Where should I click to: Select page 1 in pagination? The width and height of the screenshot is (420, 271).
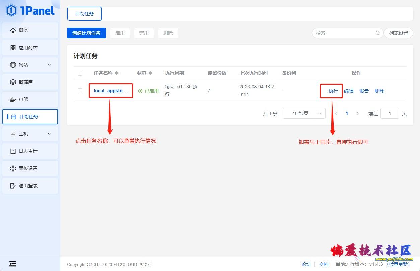coord(347,113)
